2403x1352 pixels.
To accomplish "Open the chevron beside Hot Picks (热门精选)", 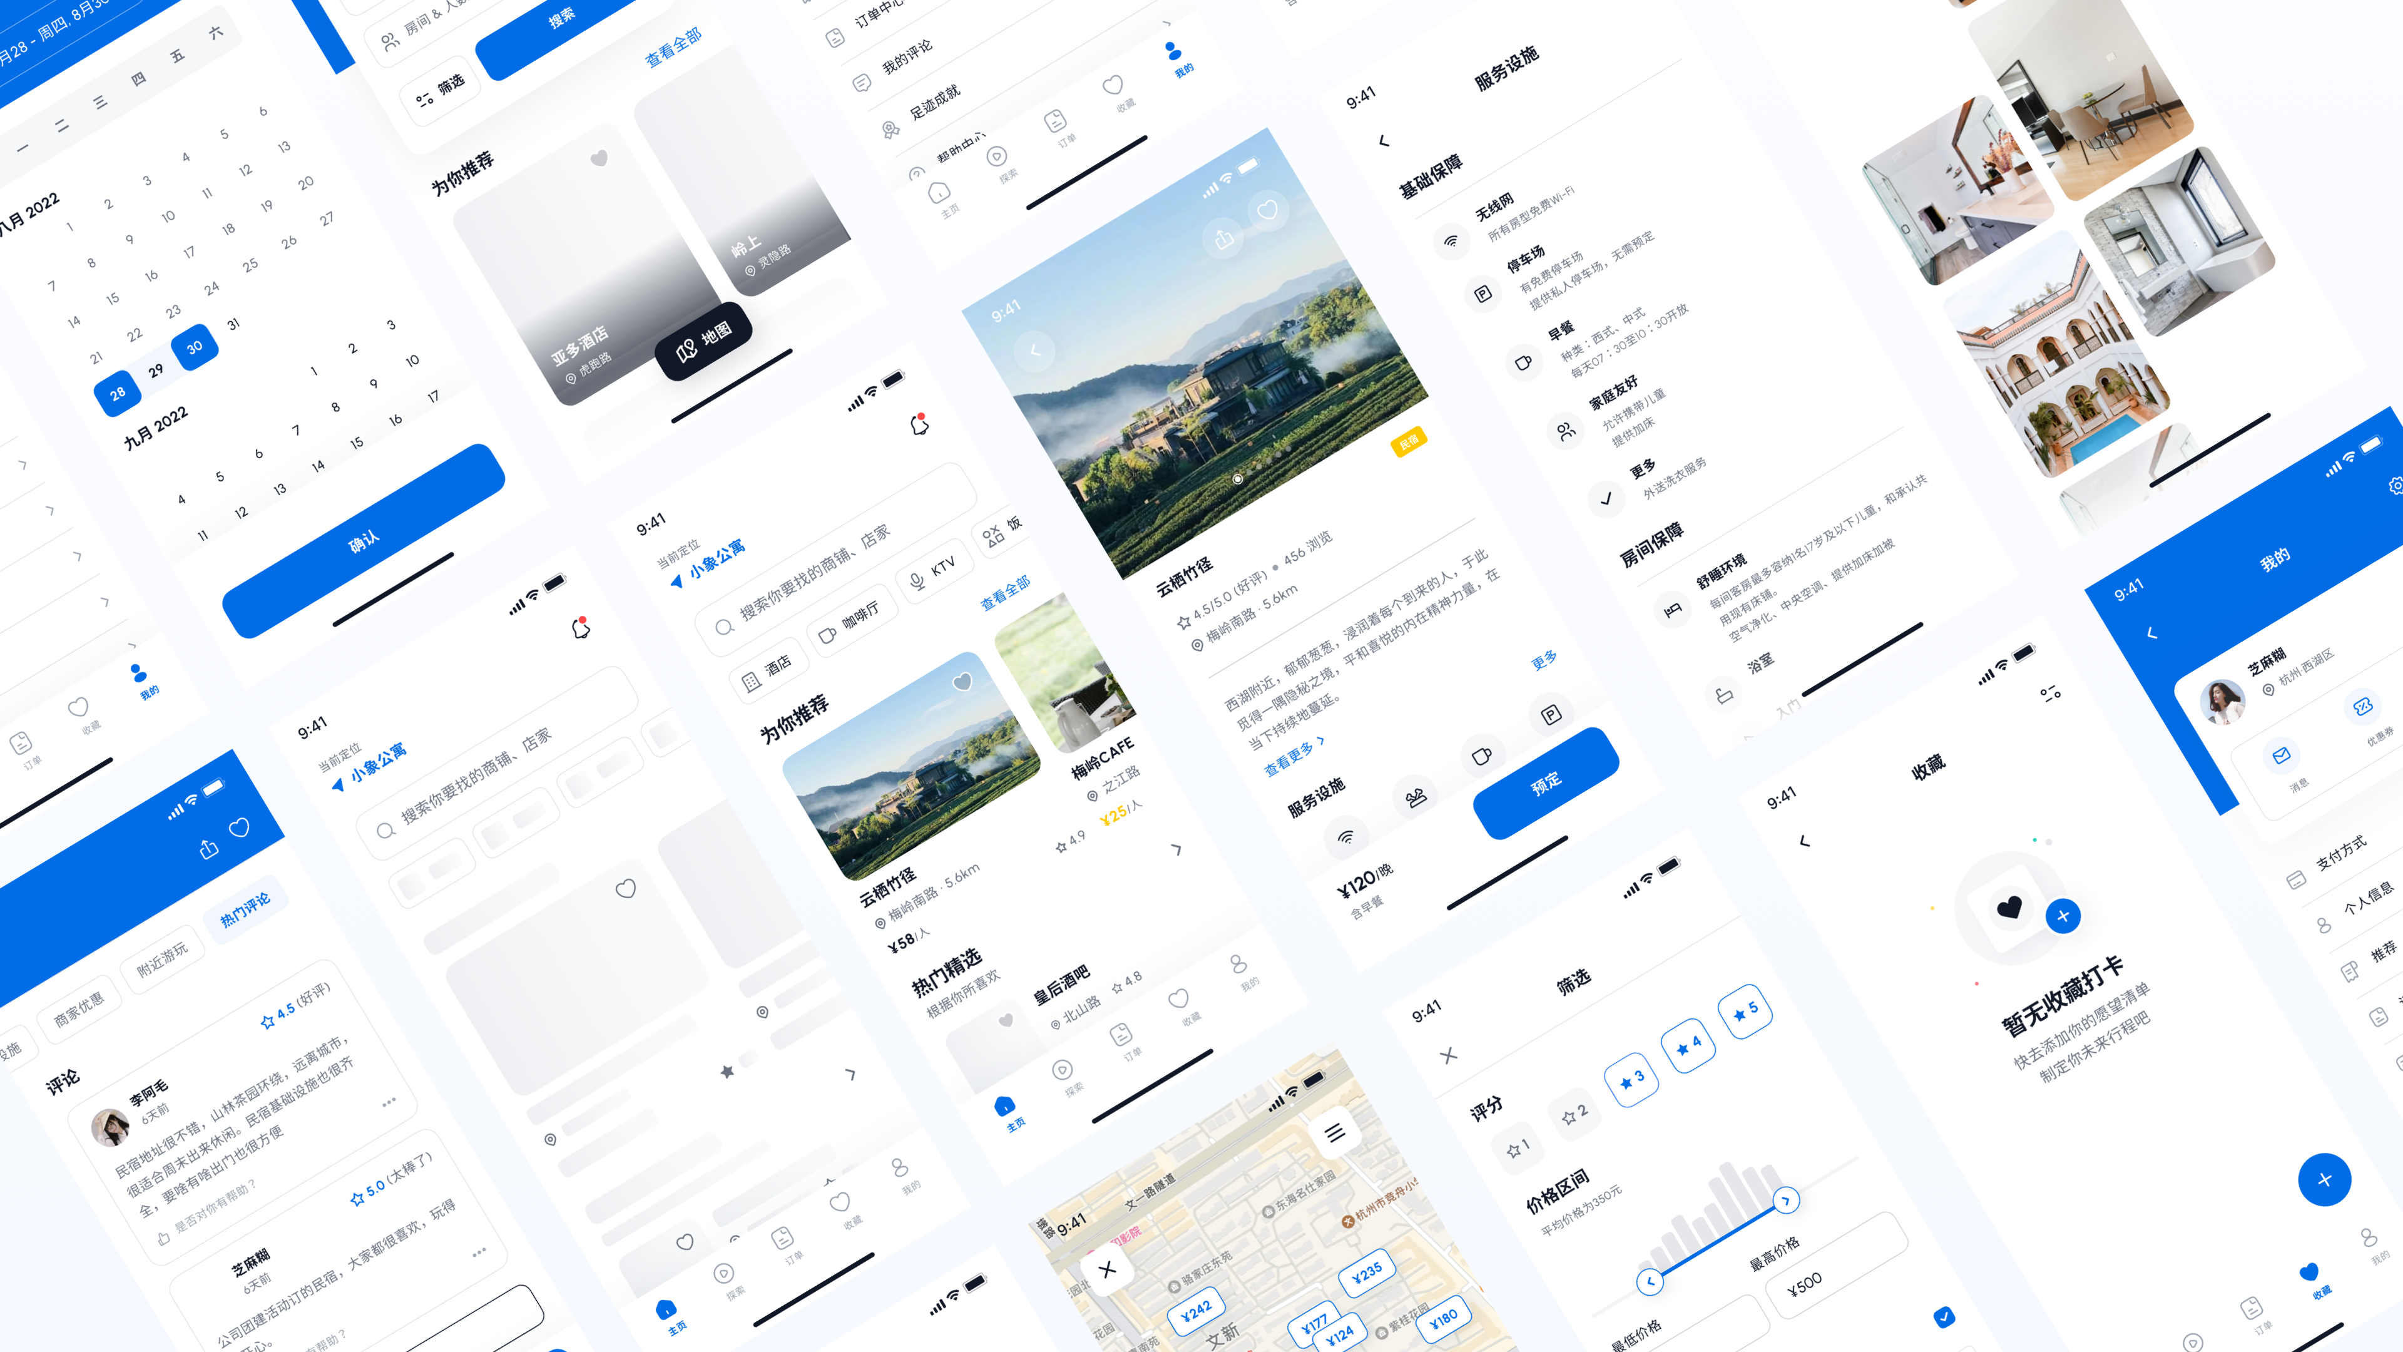I will point(1176,849).
